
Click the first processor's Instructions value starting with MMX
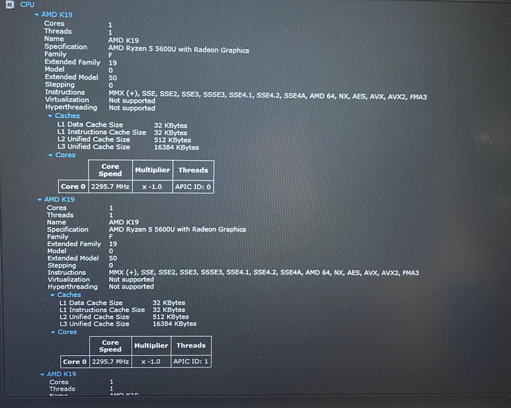[267, 95]
